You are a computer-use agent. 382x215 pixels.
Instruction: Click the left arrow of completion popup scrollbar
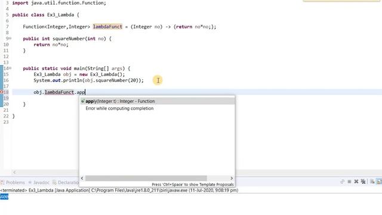click(82, 178)
